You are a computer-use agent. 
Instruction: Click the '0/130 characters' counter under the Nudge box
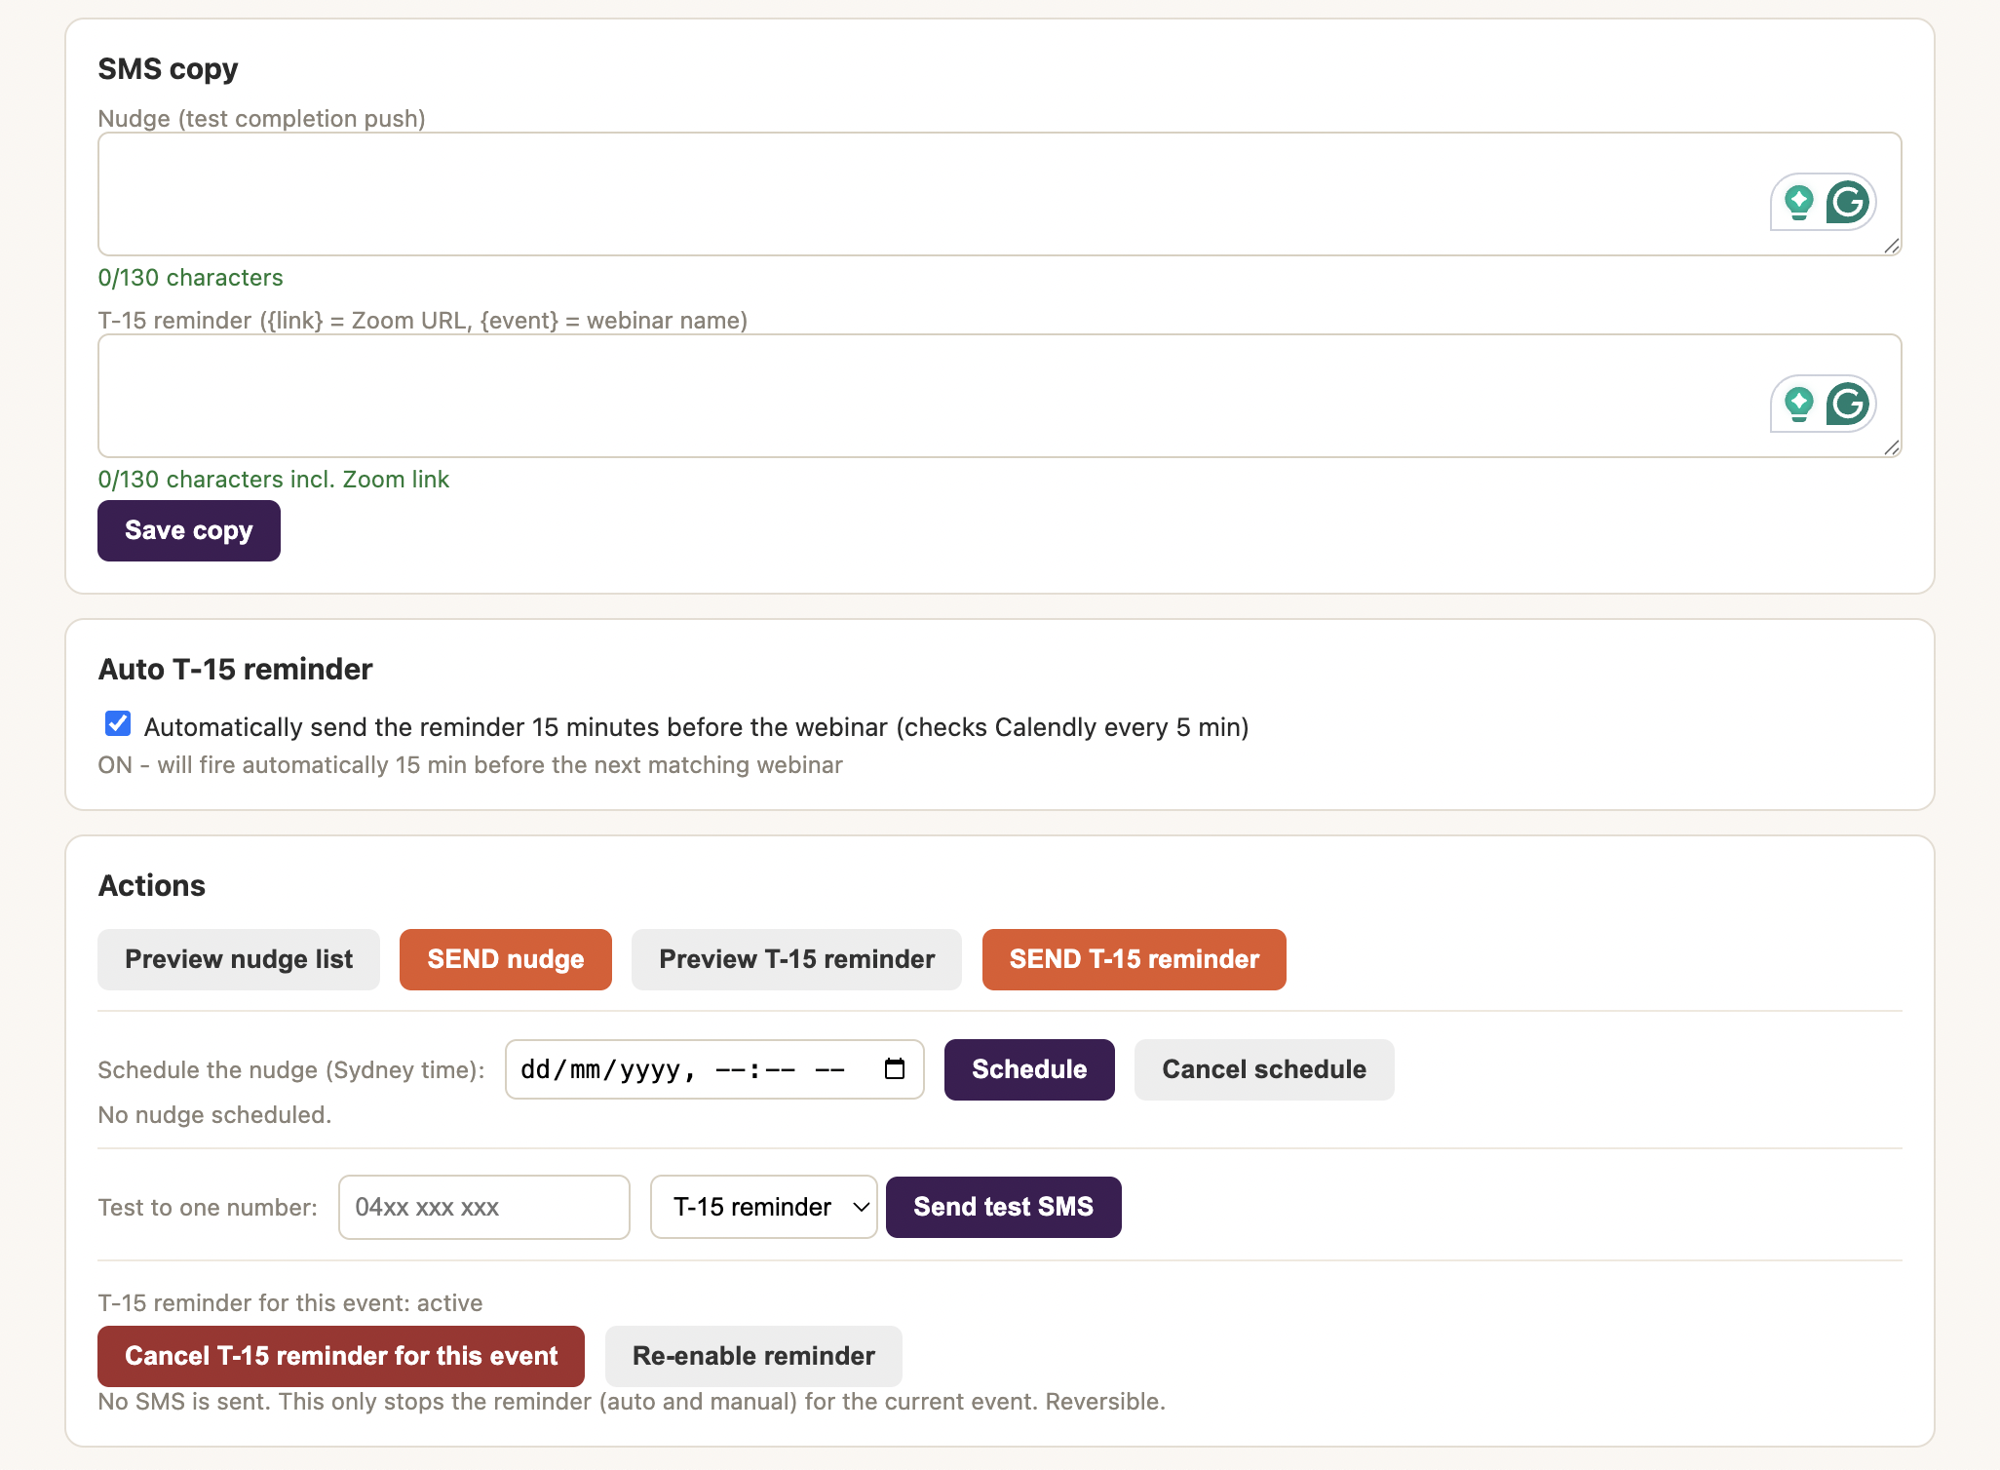(191, 278)
